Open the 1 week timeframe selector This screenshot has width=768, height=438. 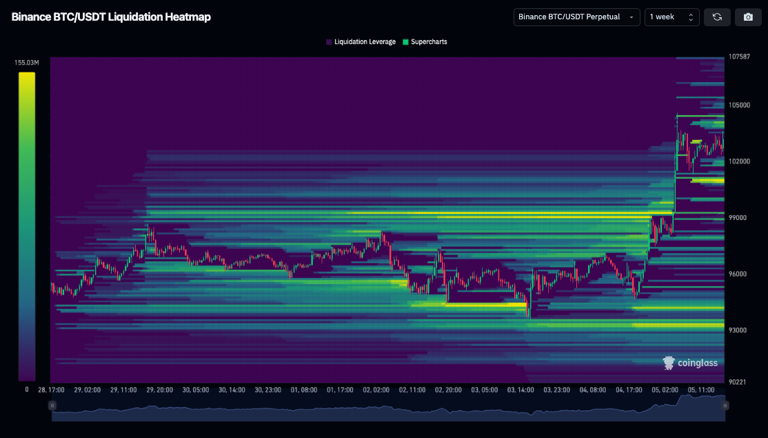point(671,17)
